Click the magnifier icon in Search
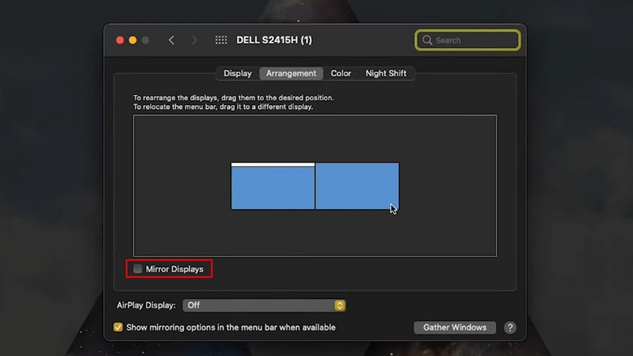 [x=427, y=40]
